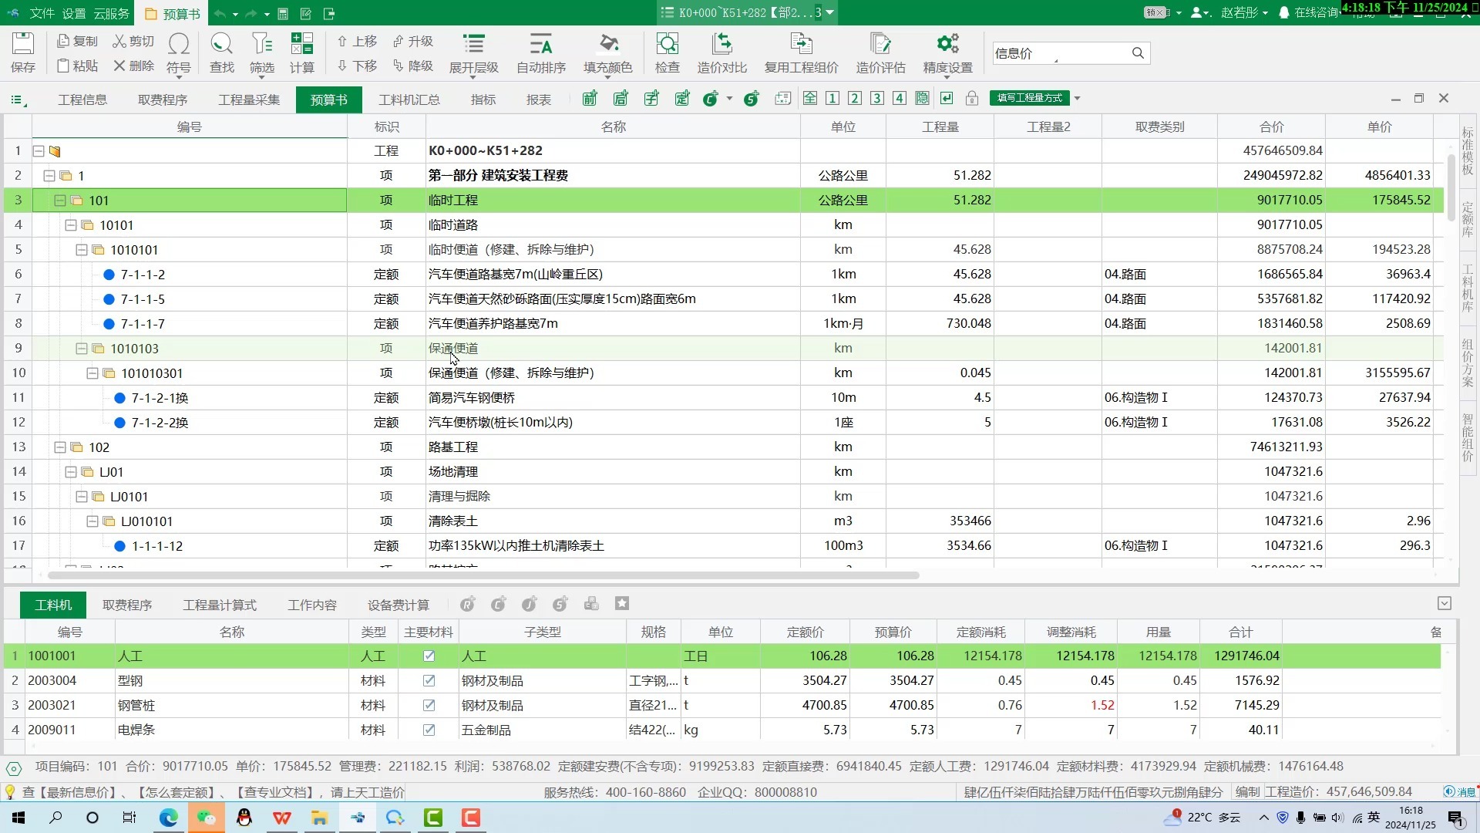The width and height of the screenshot is (1480, 833).
Task: Open Cost Evaluation (造价评估)
Action: (x=880, y=52)
